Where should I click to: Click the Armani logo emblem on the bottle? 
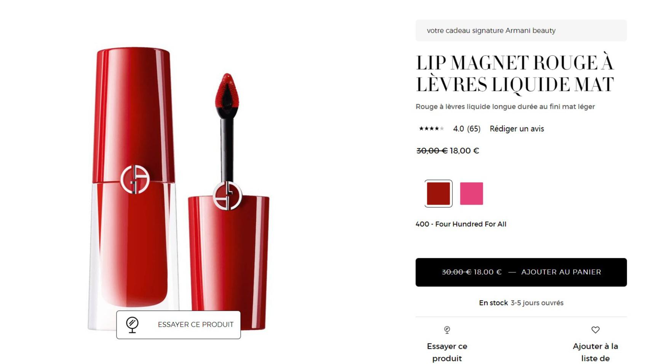coord(135,179)
